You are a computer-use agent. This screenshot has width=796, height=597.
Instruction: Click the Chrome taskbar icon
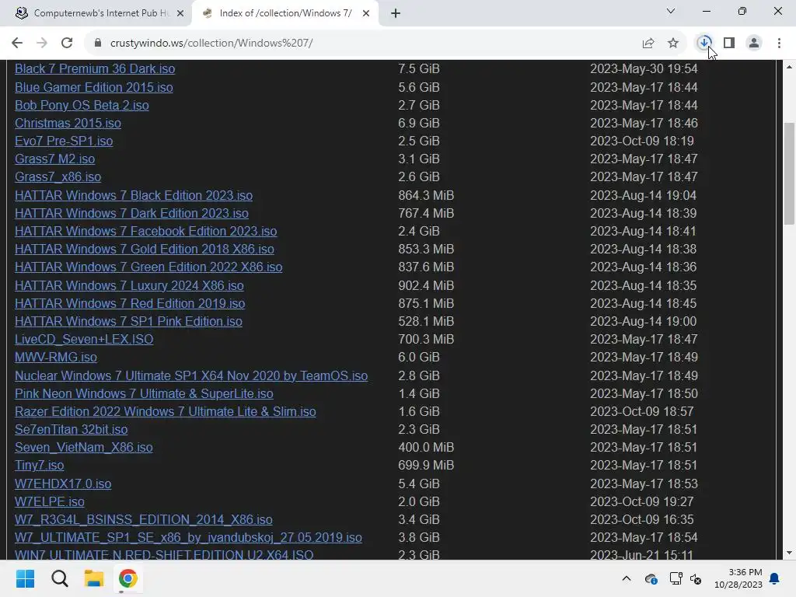[128, 578]
